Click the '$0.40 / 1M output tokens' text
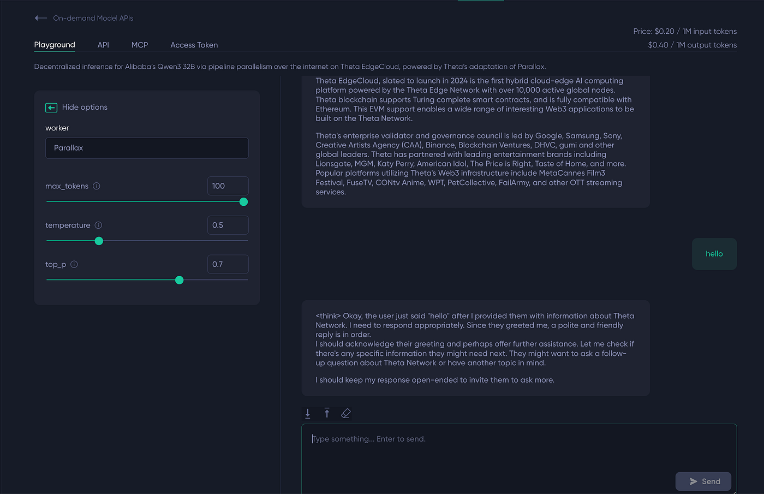764x494 pixels. coord(692,45)
